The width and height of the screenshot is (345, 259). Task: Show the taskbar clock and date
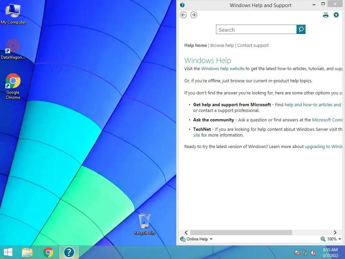[x=330, y=253]
